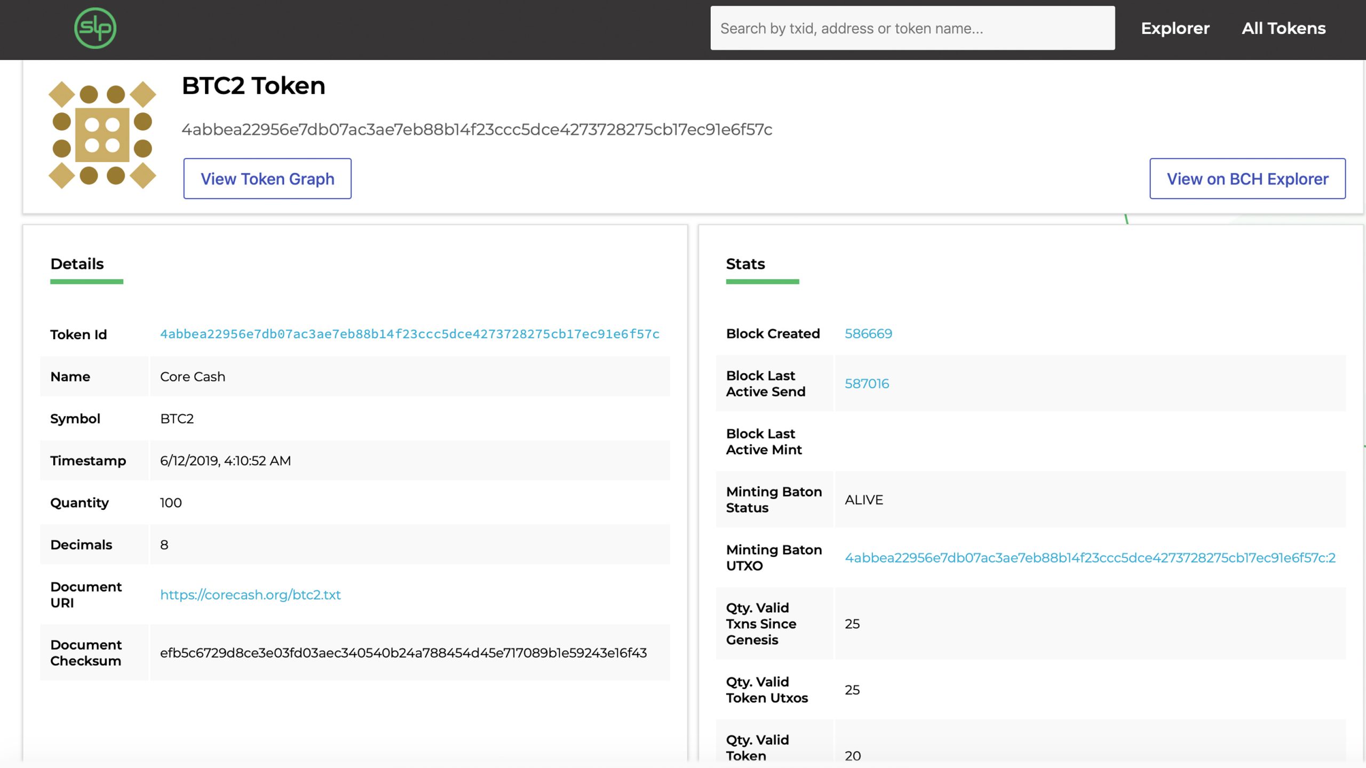Open the Minting Baton UTXO link
This screenshot has width=1366, height=768.
tap(1090, 558)
